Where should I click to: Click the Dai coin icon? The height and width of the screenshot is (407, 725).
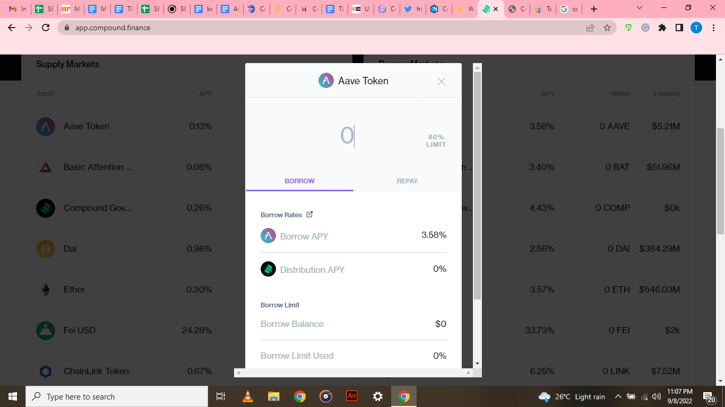pyautogui.click(x=46, y=249)
